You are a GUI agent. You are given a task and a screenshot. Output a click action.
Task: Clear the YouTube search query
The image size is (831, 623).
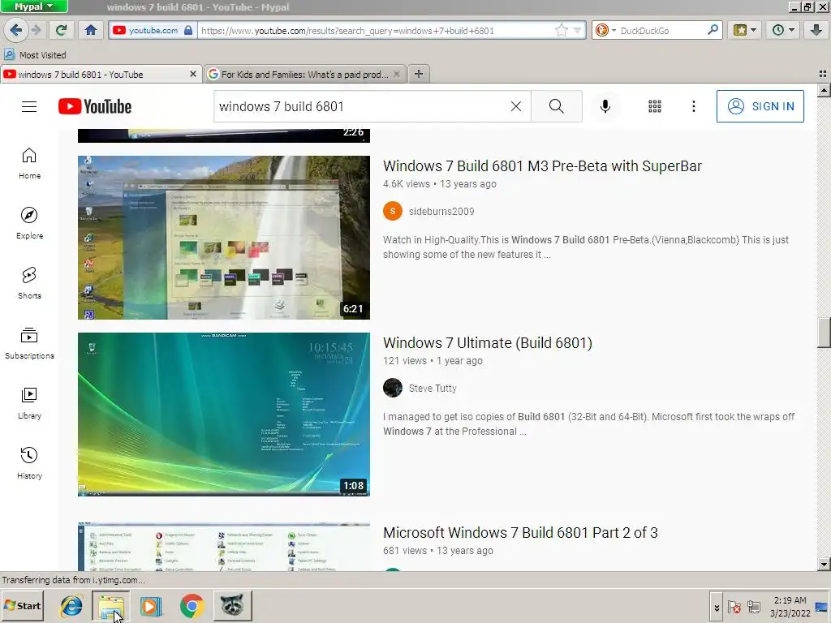point(515,106)
